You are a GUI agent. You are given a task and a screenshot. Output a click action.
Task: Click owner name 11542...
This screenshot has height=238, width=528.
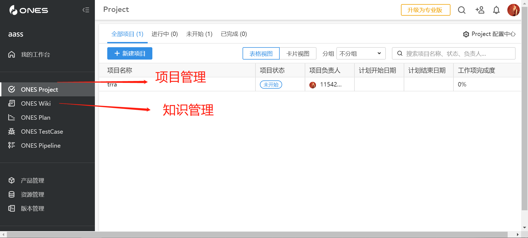(331, 84)
